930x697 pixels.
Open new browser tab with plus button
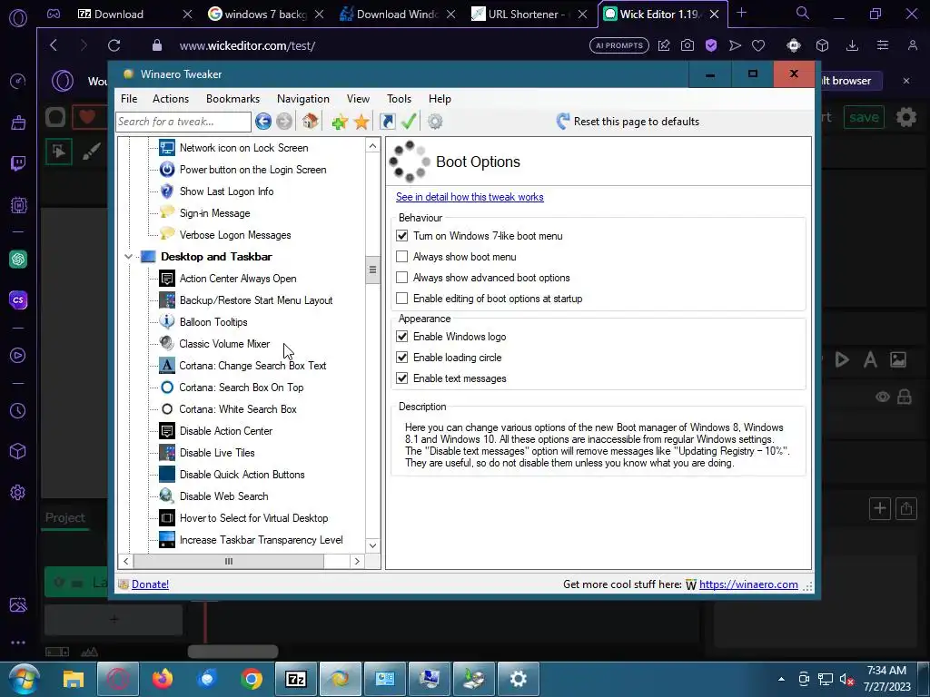741,13
